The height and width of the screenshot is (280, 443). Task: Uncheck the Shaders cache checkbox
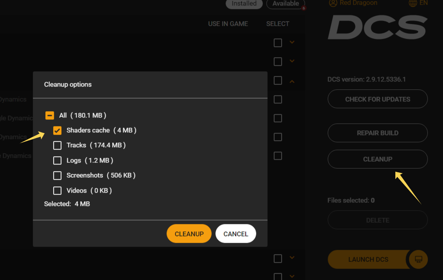57,130
